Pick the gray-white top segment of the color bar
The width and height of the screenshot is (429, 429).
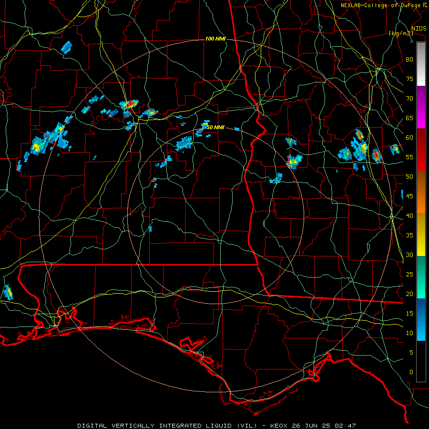click(x=421, y=64)
